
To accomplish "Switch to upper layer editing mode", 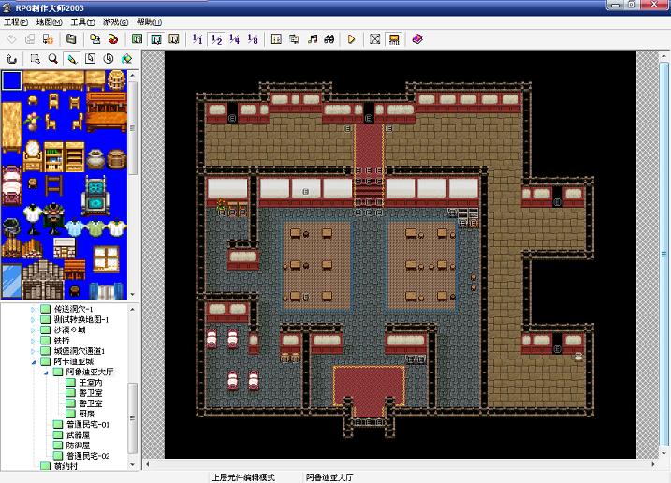I will click(155, 39).
